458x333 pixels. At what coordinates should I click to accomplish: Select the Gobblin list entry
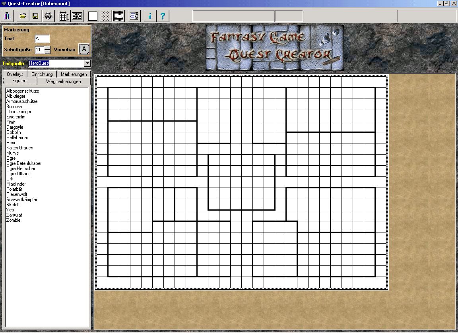[14, 132]
